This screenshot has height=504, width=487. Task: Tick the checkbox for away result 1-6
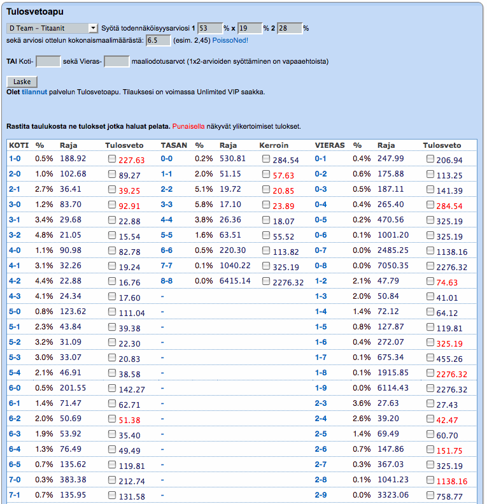point(430,342)
